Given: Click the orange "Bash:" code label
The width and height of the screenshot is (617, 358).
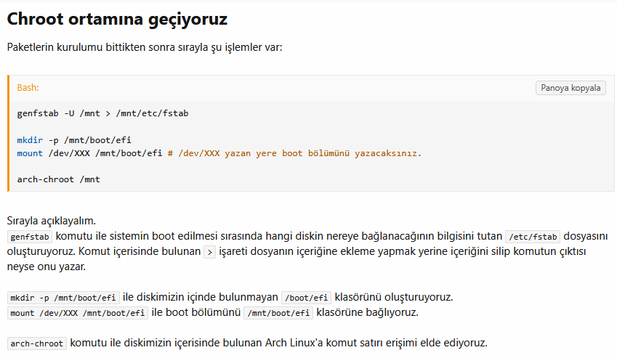Looking at the screenshot, I should click(x=28, y=88).
